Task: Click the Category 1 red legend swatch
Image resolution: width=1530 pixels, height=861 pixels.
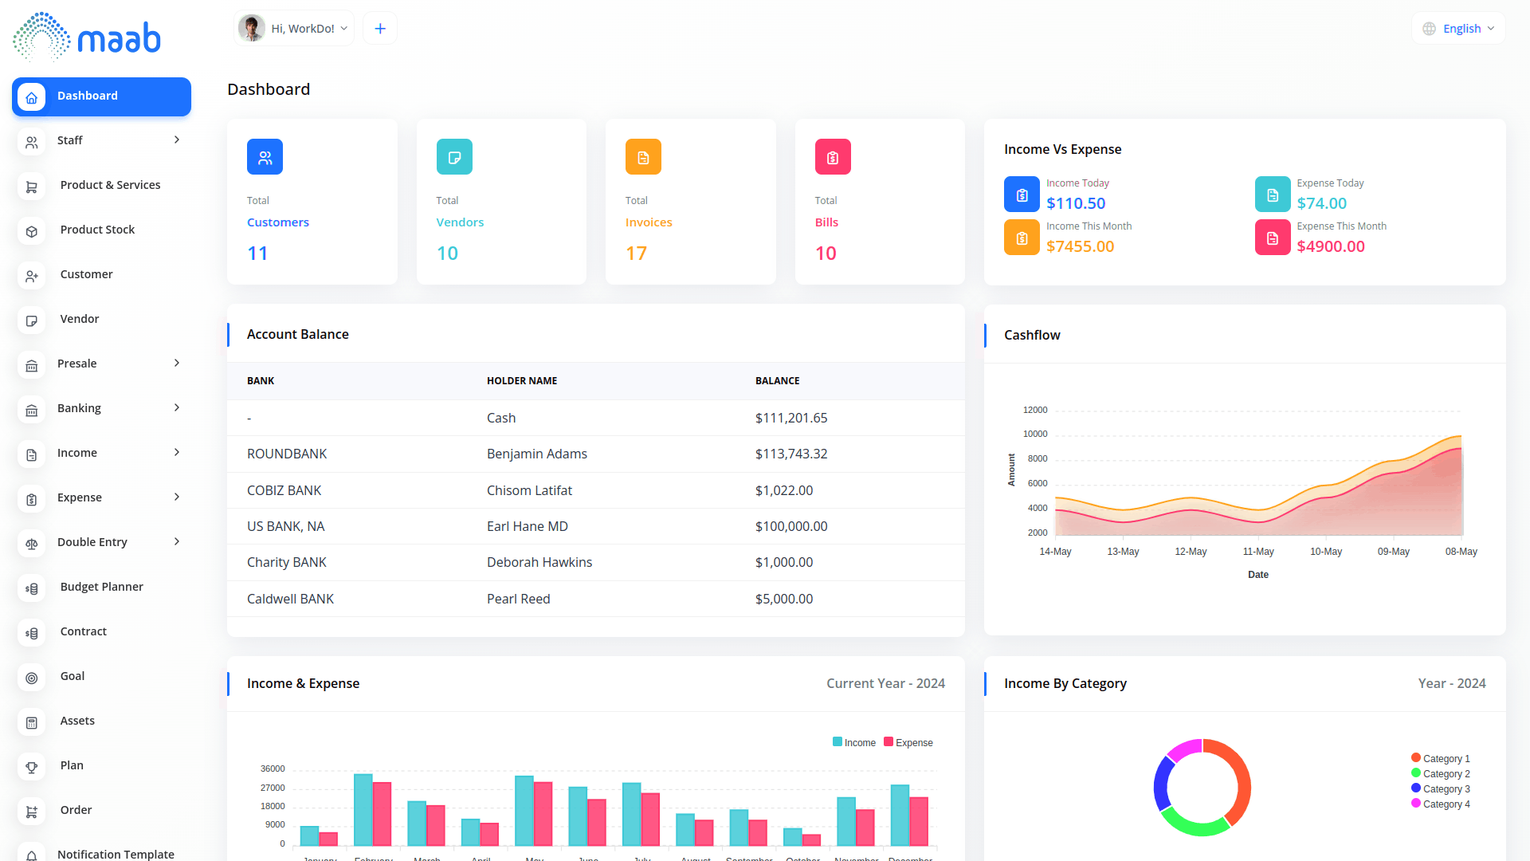Action: pos(1416,757)
